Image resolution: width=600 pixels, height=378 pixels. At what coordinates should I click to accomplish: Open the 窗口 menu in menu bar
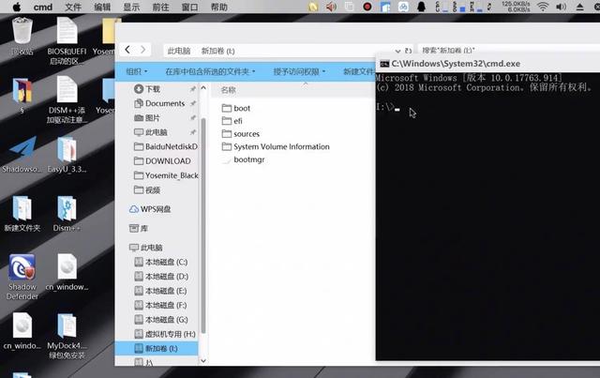pos(189,7)
